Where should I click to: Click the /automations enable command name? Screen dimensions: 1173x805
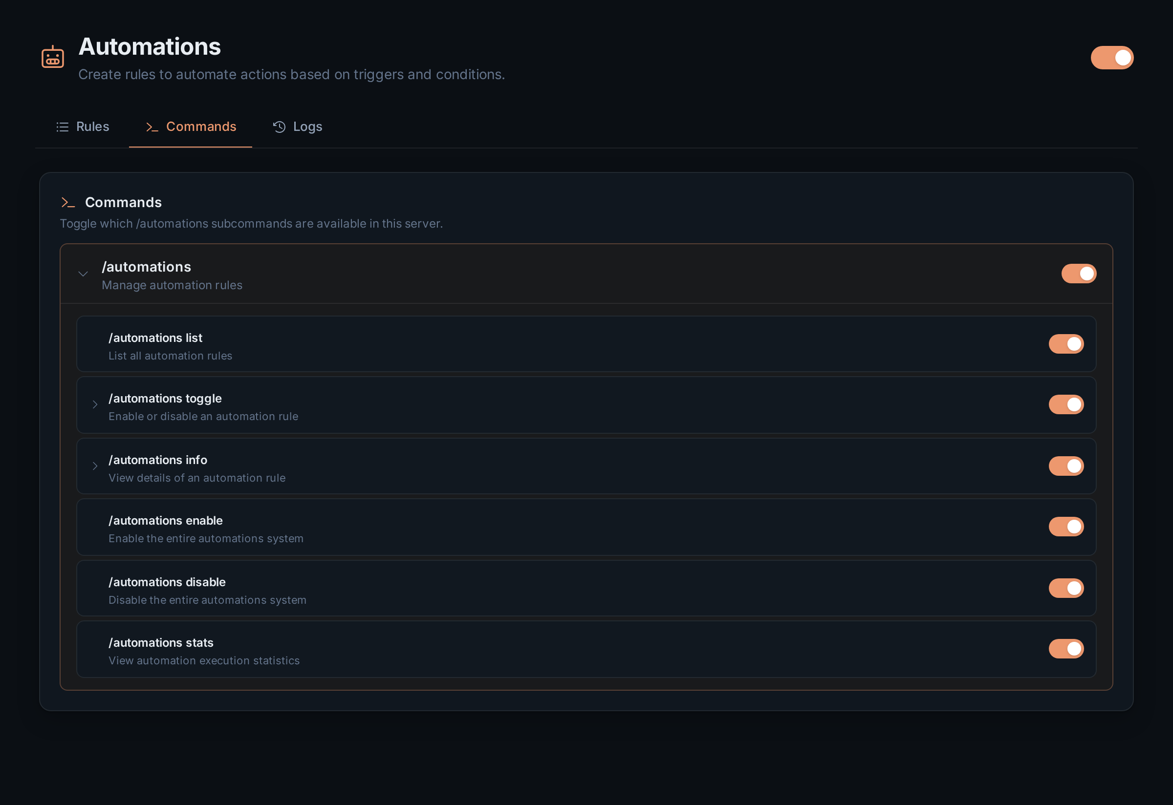[x=166, y=521]
